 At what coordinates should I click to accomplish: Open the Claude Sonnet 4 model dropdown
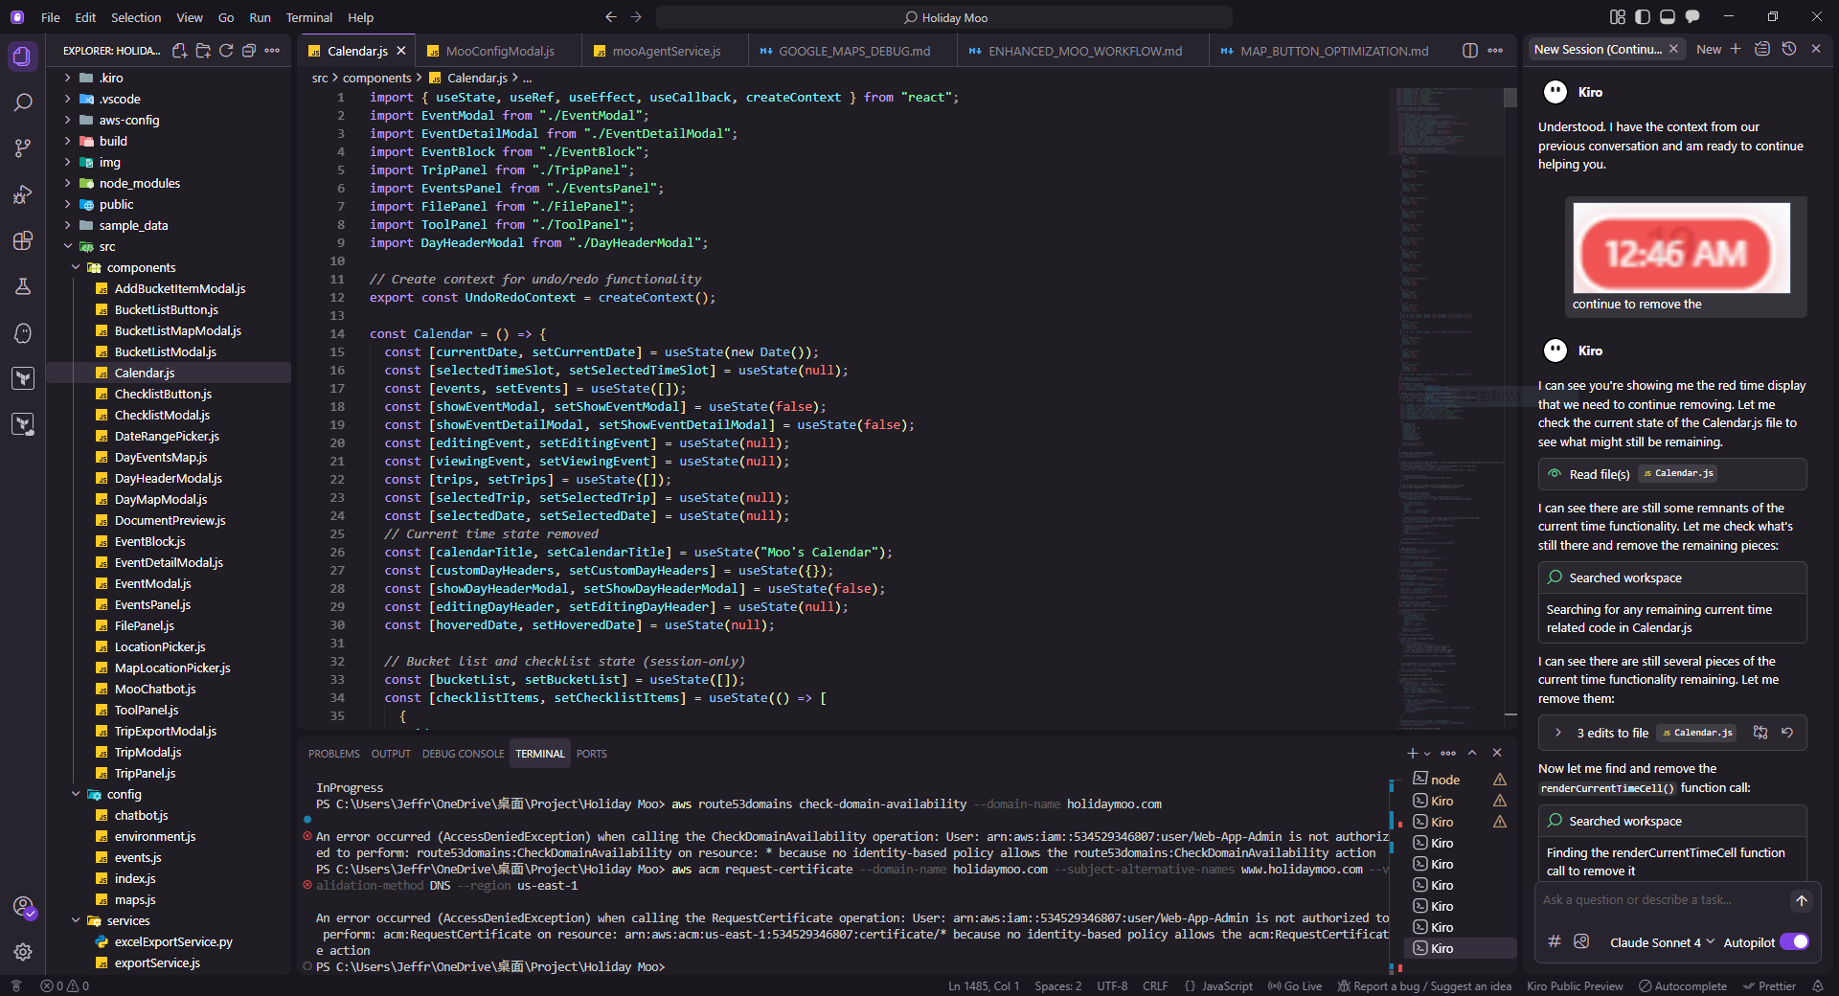click(1662, 942)
